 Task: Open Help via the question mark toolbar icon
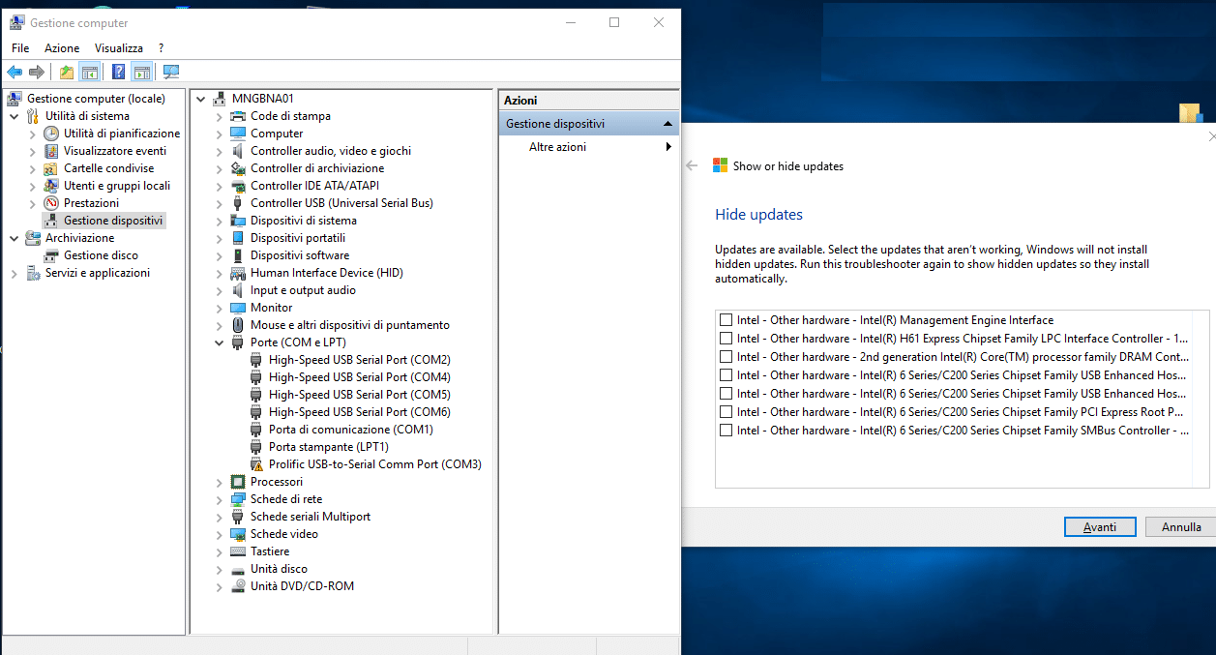pos(118,72)
